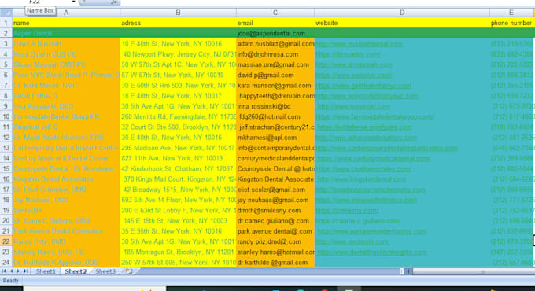535x291 pixels.
Task: Select the Randy Pritz, DMD name cell
Action: 66,241
